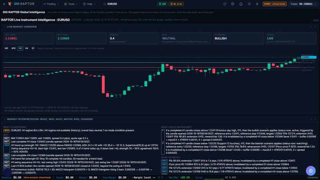The image size is (320, 180).
Task: Move Market Interpretation section up
Action: (312, 119)
